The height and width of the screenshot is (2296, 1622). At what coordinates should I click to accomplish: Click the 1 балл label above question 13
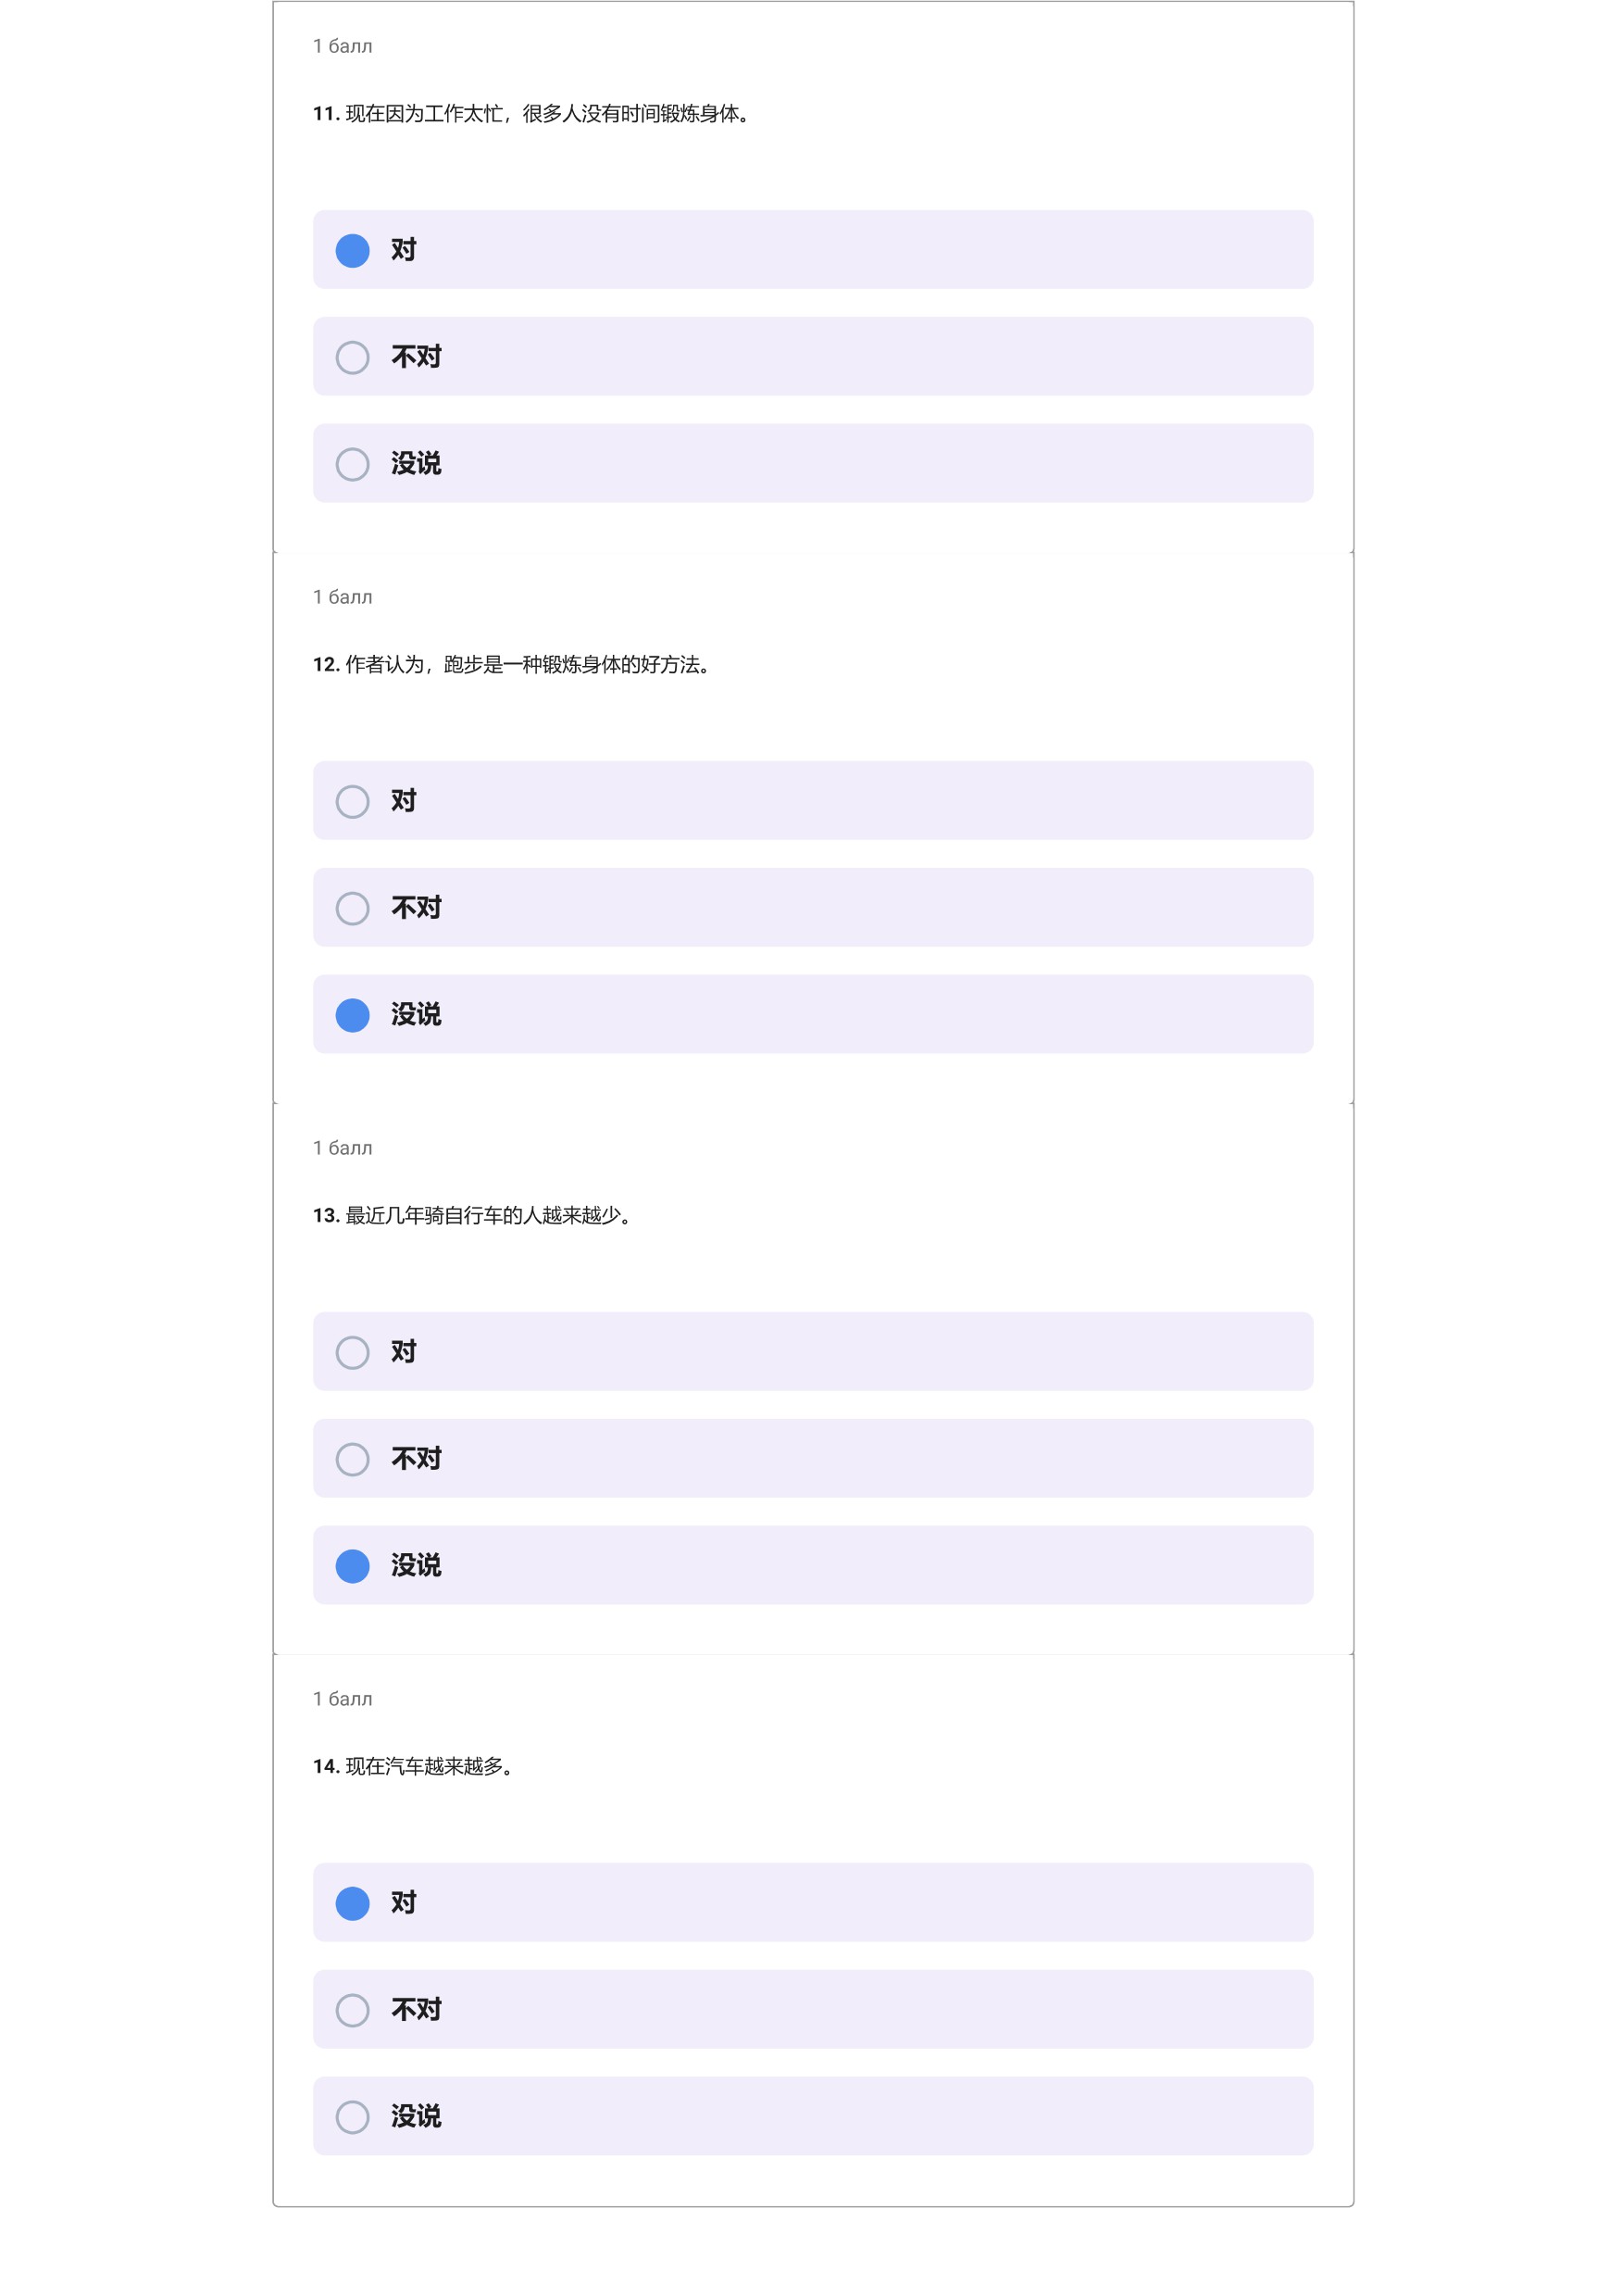tap(343, 1149)
